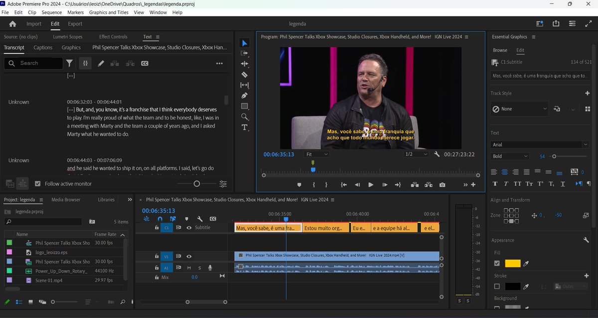Select the Pen tool
598x318 pixels.
tap(245, 95)
